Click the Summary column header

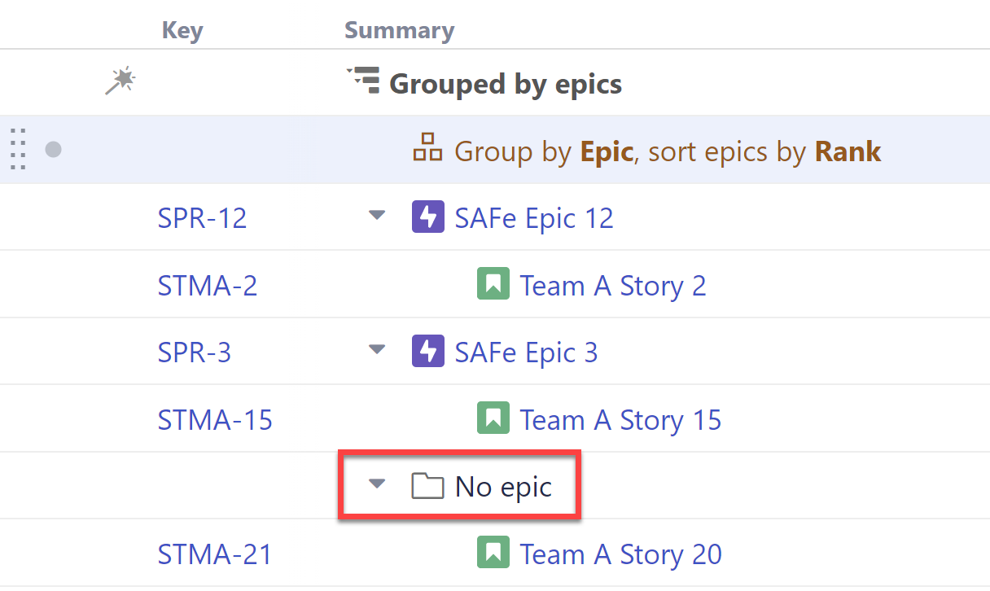coord(399,30)
